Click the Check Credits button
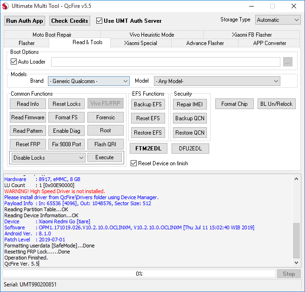305x292 pixels. pos(70,21)
